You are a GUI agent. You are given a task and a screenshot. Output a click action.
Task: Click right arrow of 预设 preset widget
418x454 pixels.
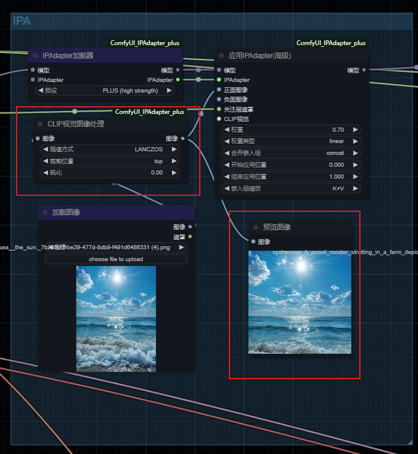click(169, 90)
